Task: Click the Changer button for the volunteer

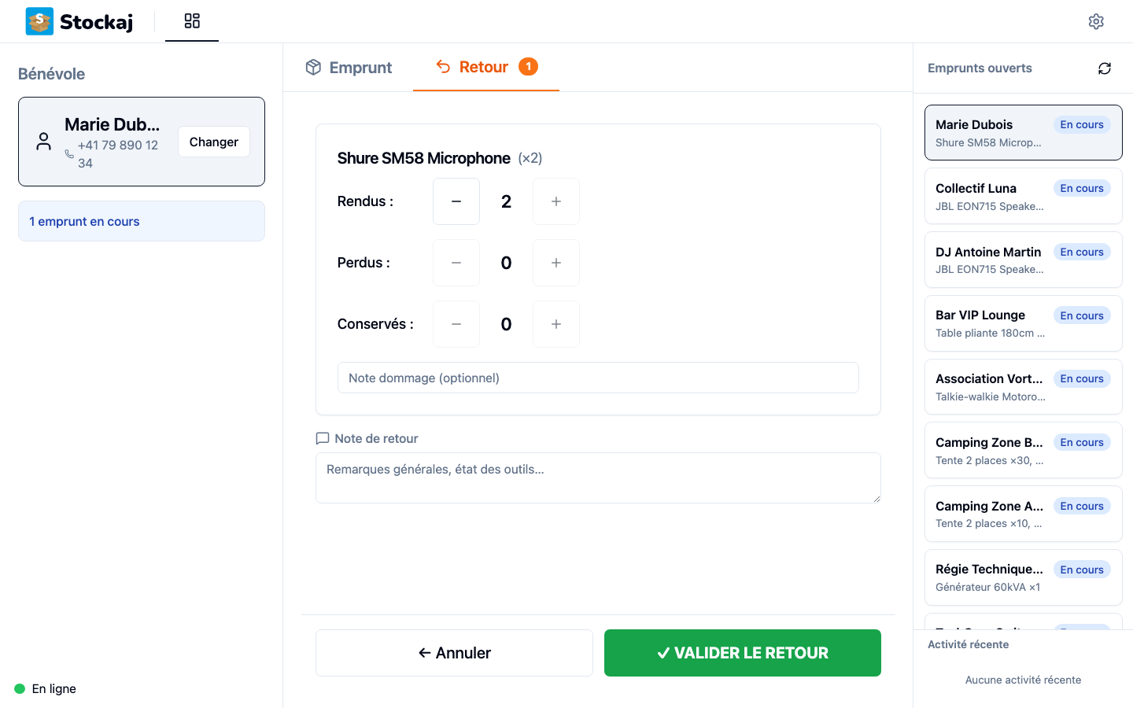Action: point(213,142)
